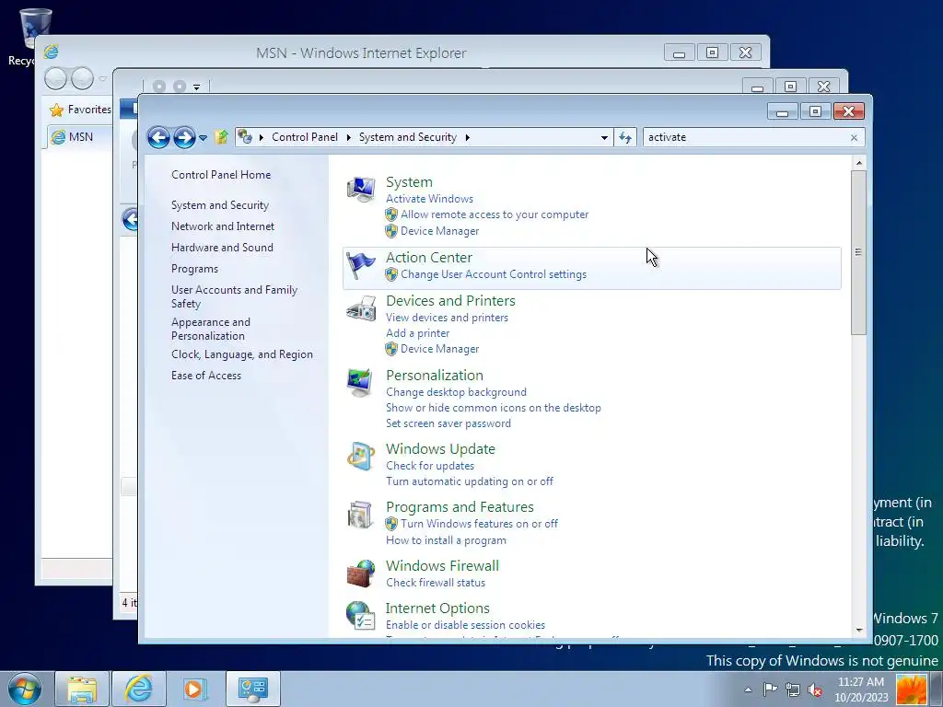
Task: Click the Personalization heading
Action: [435, 376]
